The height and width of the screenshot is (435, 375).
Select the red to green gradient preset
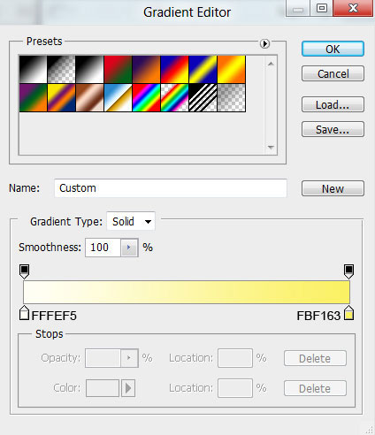[x=118, y=69]
